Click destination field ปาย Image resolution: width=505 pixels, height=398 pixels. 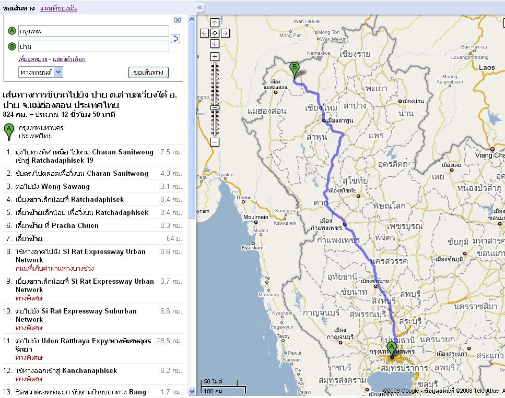point(93,46)
